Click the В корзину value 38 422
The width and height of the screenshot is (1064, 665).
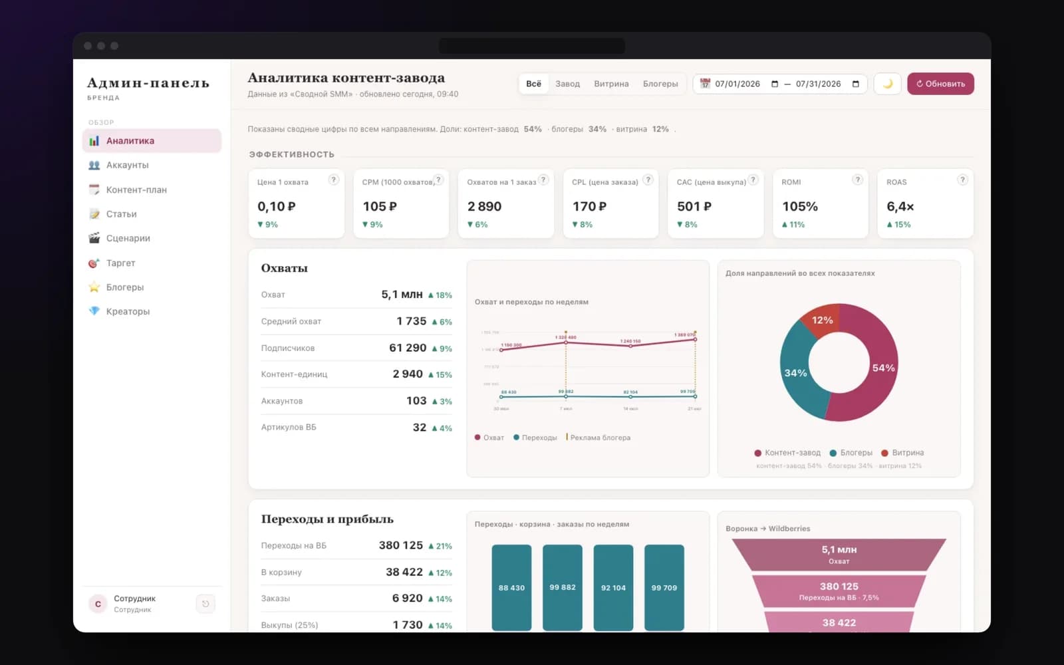404,572
